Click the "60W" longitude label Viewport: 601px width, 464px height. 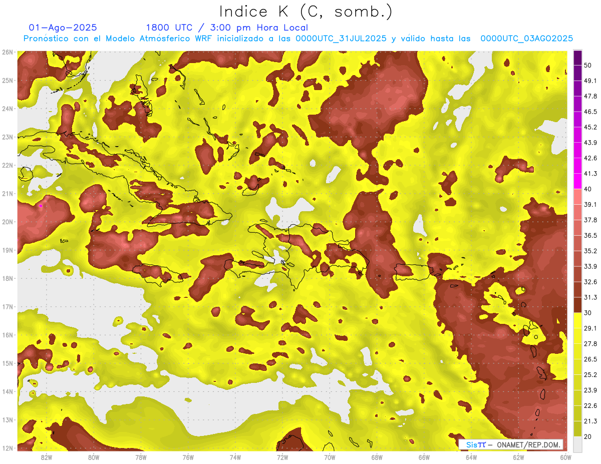[x=565, y=457]
